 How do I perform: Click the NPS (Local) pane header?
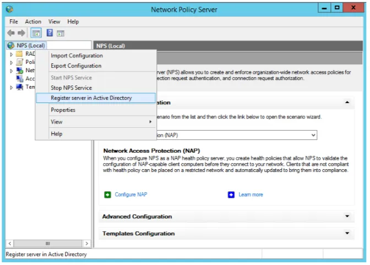[x=228, y=46]
